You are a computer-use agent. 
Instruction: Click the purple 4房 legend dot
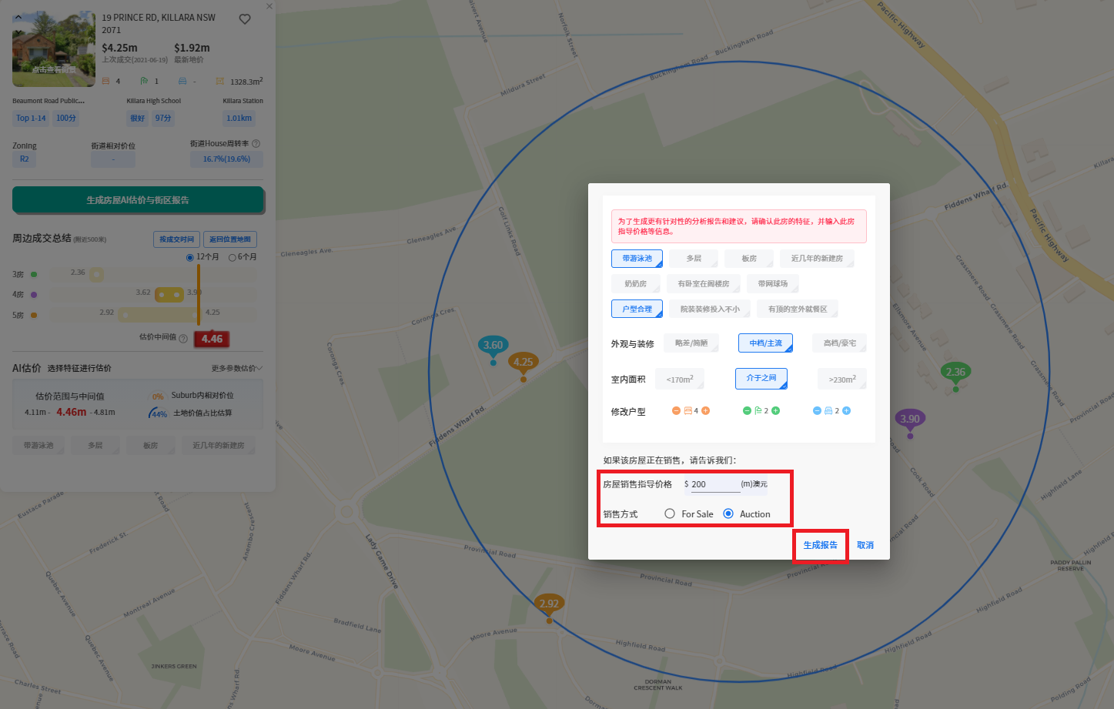tap(34, 295)
